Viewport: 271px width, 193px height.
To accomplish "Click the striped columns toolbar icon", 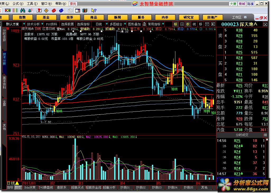I will pos(15,11).
